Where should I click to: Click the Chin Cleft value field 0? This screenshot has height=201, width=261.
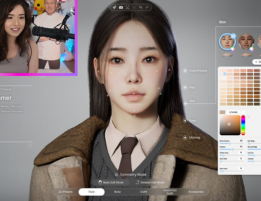pyautogui.click(x=241, y=159)
